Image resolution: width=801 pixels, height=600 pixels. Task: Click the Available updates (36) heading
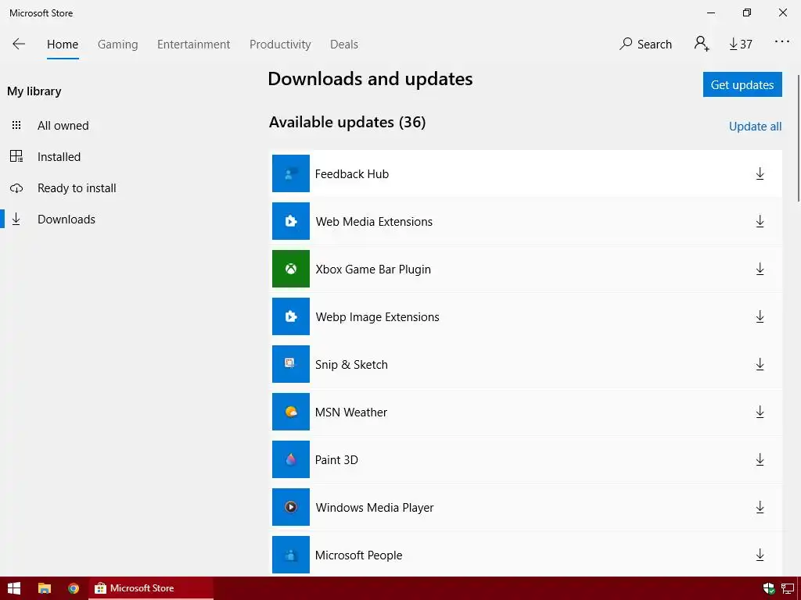point(347,123)
